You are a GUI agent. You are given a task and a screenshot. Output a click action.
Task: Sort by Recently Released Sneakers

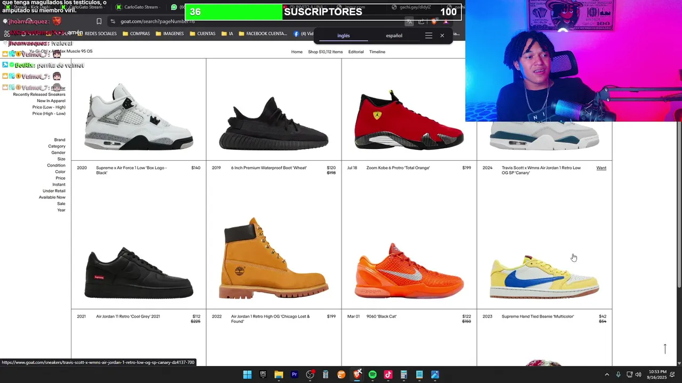(39, 95)
